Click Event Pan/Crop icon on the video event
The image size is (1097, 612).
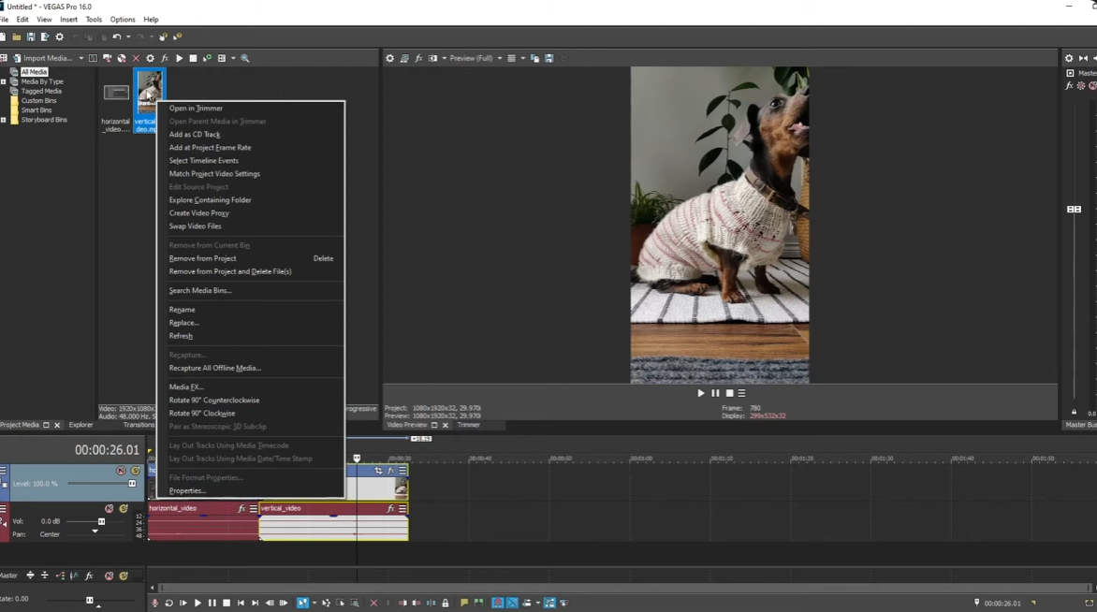[x=378, y=471]
